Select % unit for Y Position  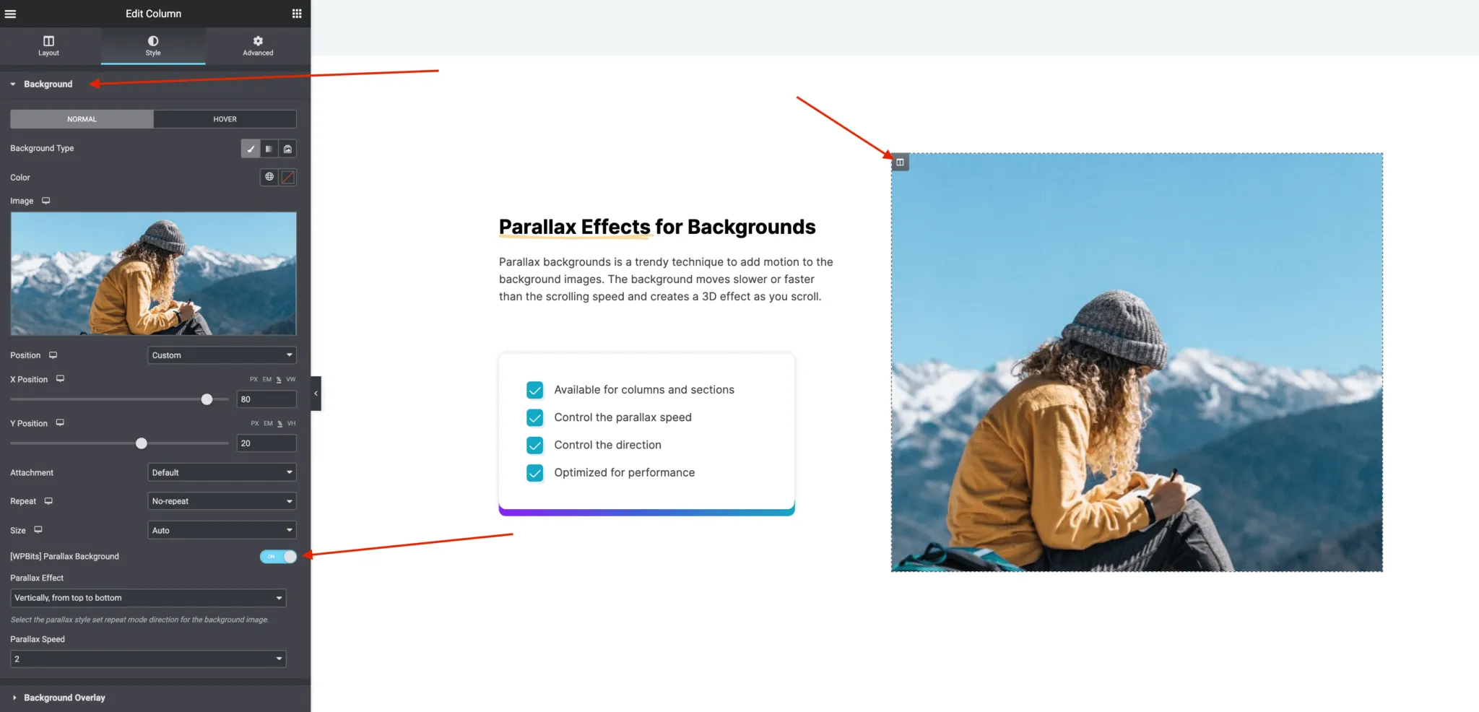(280, 423)
